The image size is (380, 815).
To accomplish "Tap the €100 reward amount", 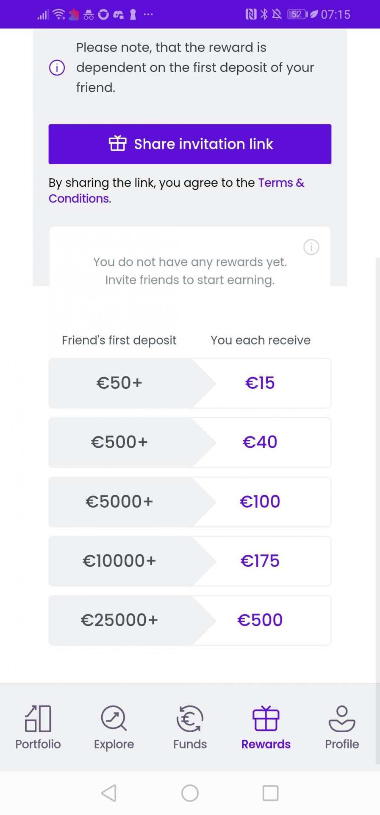I will point(260,502).
